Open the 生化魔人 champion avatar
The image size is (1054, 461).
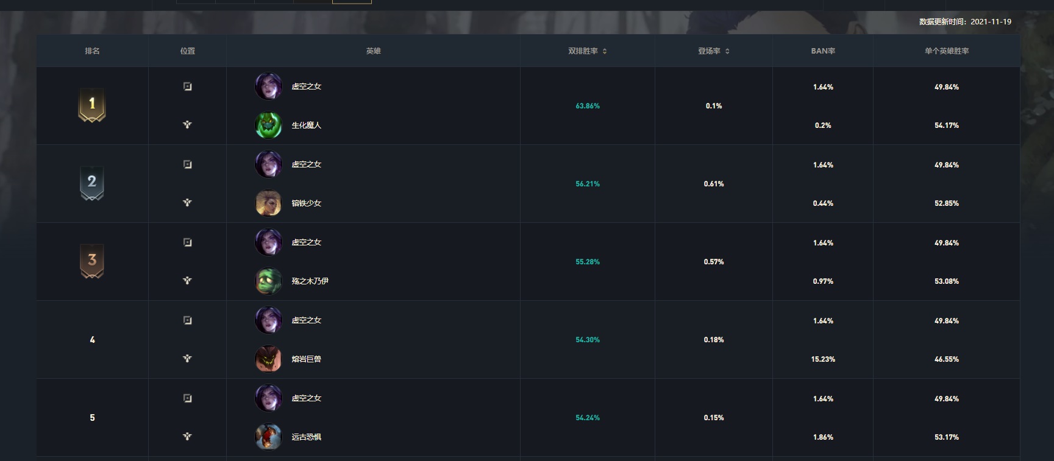click(268, 125)
